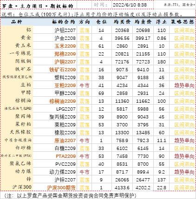The image size is (196, 199).
Task: Click the variety name 黄玉米
Action: pyautogui.click(x=23, y=45)
